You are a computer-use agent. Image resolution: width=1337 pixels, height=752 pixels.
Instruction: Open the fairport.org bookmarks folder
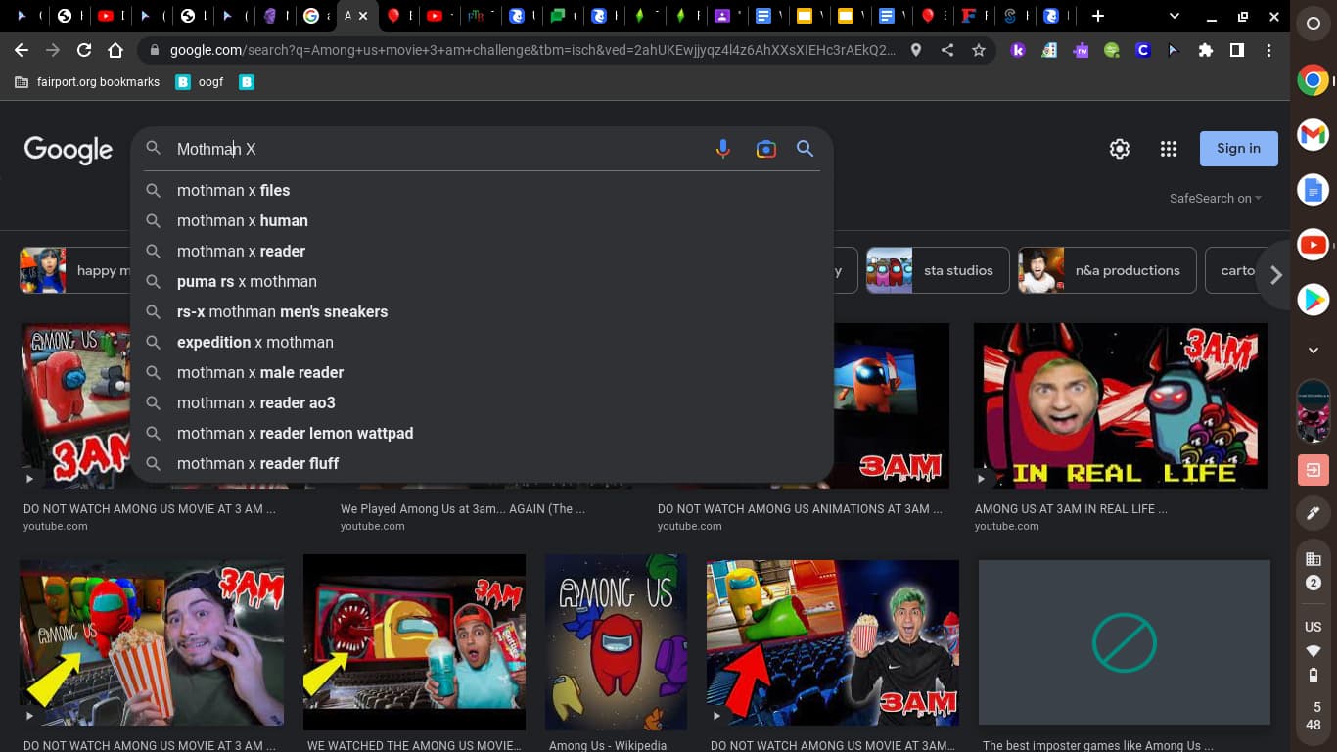pos(87,82)
